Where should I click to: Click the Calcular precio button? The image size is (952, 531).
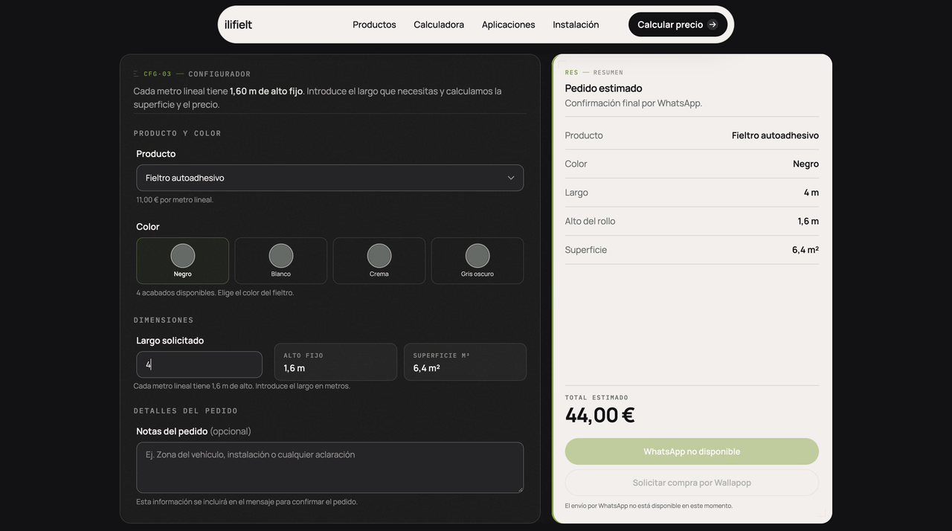coord(678,25)
